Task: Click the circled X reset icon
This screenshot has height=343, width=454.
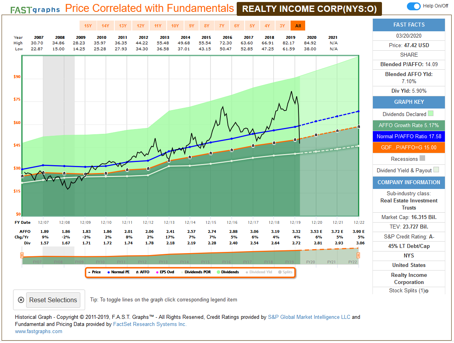Action: pyautogui.click(x=21, y=300)
